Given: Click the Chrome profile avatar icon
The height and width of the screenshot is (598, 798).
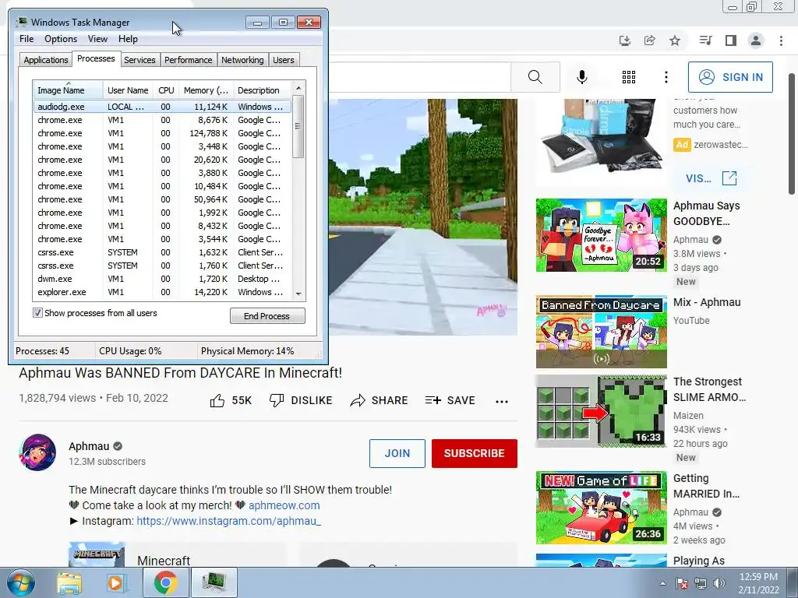Looking at the screenshot, I should (756, 40).
